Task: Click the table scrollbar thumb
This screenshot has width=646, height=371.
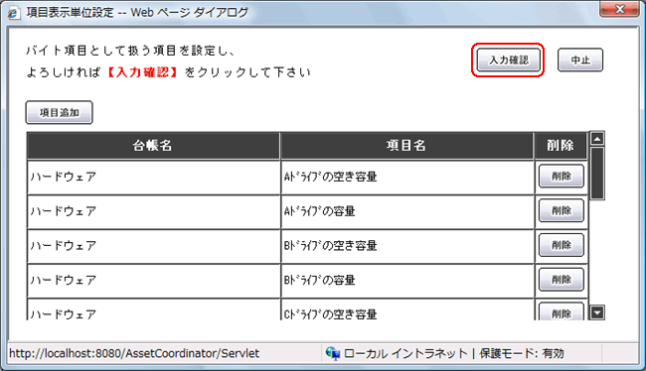Action: [597, 174]
